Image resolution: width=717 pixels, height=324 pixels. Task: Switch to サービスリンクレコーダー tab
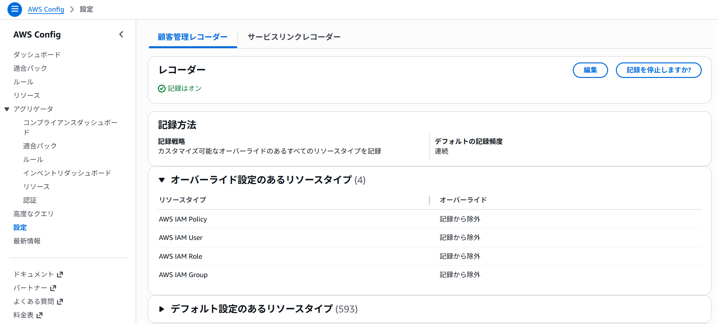click(294, 37)
